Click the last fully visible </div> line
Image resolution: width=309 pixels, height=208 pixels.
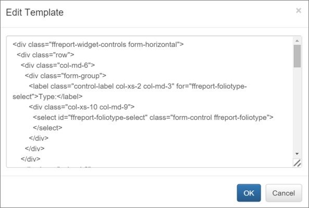[x=31, y=159]
